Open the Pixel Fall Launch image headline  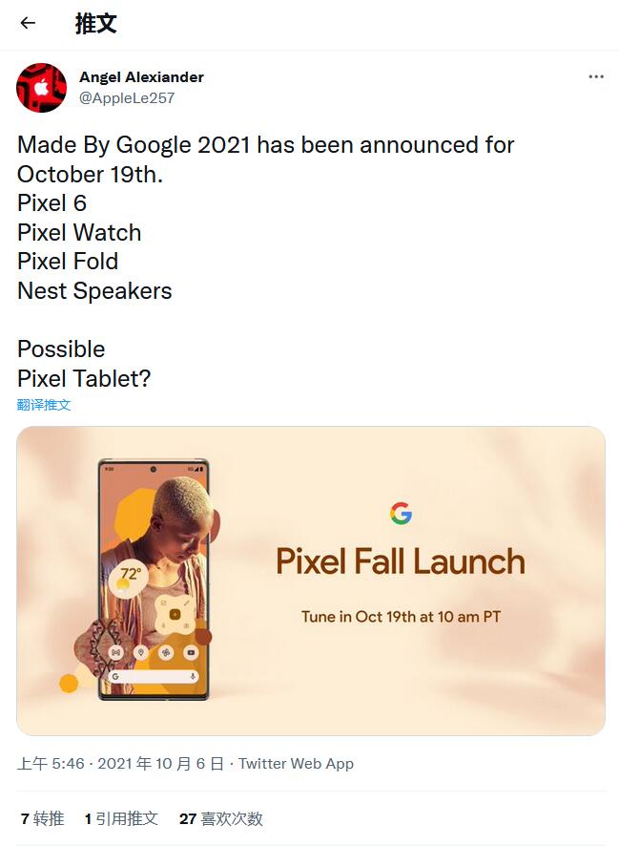[x=401, y=561]
